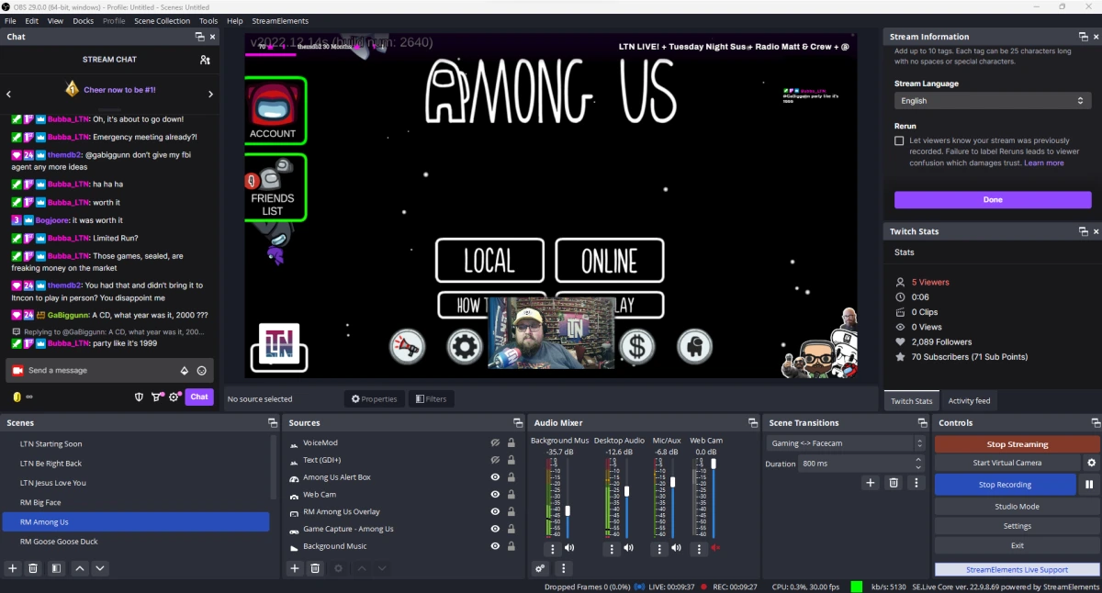
Task: Pop out the Scenes dock
Action: (273, 423)
